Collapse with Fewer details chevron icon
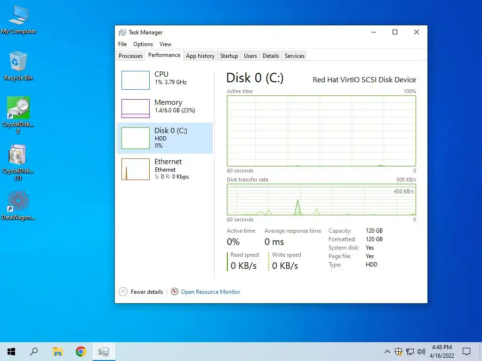 [123, 291]
